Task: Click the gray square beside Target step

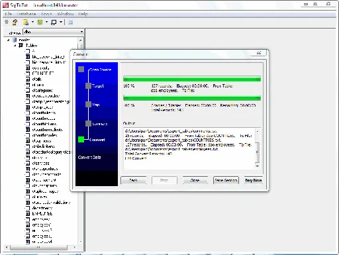Action: pos(88,85)
